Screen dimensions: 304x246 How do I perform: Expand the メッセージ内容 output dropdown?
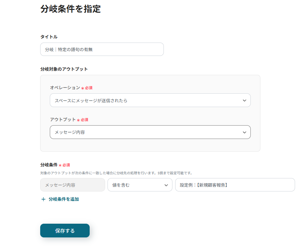click(150, 132)
